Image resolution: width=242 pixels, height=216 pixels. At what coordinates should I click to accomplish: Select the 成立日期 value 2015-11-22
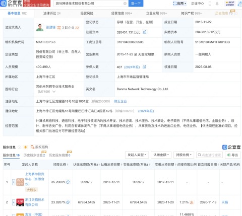[203, 22]
